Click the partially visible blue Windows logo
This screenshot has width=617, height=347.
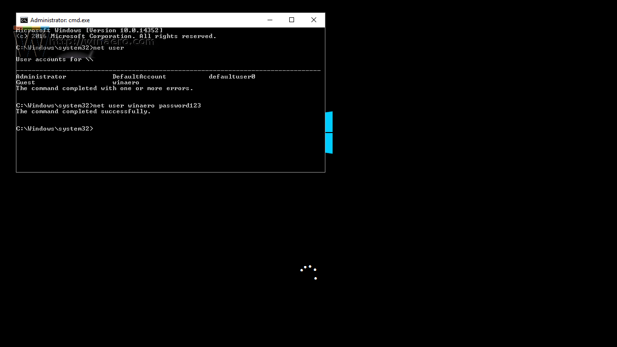329,133
